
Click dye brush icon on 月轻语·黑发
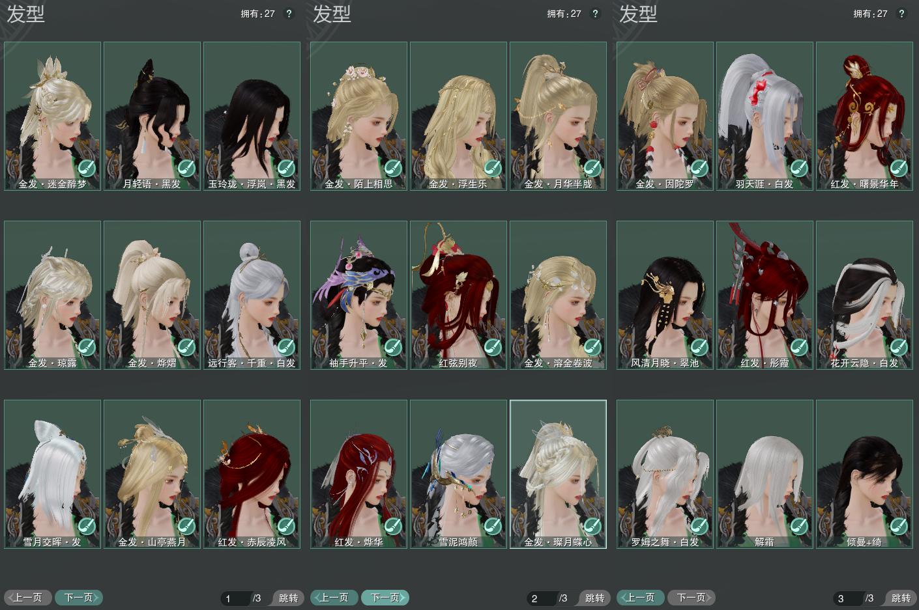coord(186,169)
